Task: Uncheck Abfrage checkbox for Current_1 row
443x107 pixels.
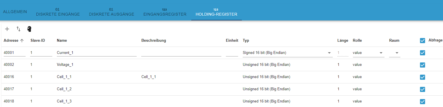Action: pos(423,53)
